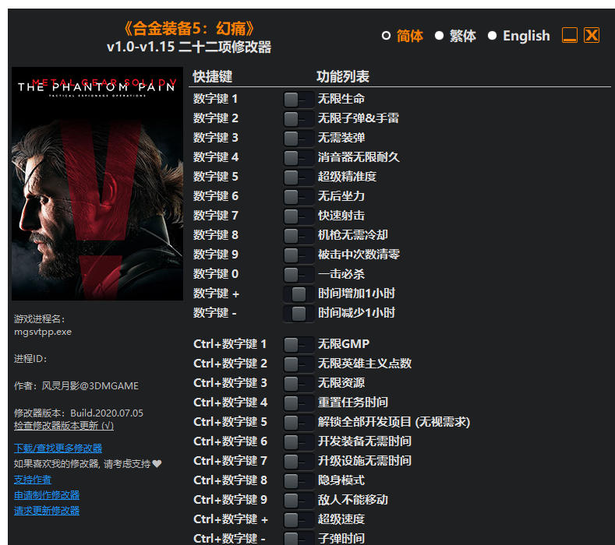615x545 pixels.
Task: Enable 快速射击 toggle
Action: coord(299,216)
